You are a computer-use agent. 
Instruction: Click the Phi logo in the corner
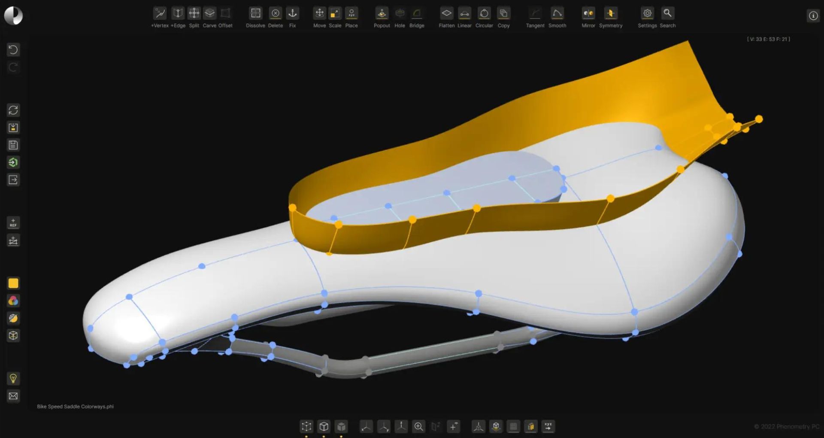[13, 16]
